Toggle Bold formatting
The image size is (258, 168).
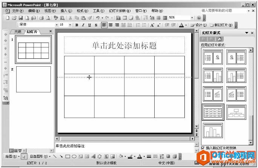click(77, 25)
